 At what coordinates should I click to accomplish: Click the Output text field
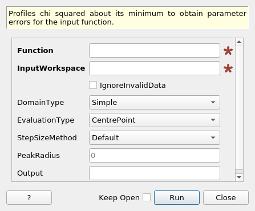(155, 173)
